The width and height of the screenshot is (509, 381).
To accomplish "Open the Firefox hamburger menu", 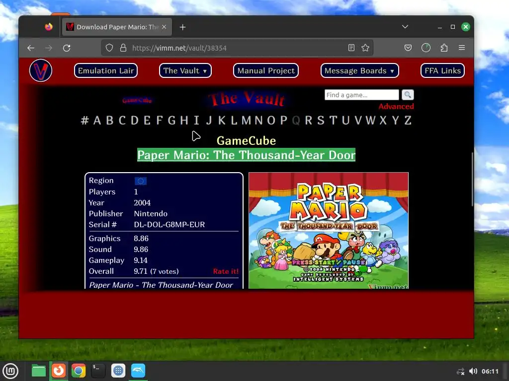I will point(462,48).
